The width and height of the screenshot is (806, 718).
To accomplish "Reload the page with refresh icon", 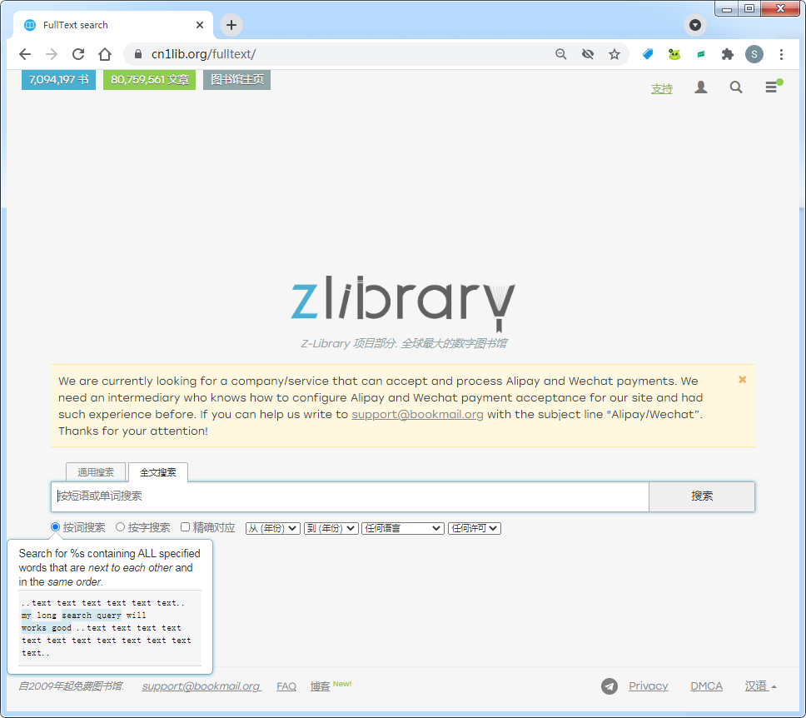I will tap(78, 54).
